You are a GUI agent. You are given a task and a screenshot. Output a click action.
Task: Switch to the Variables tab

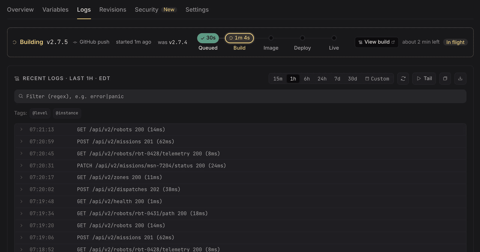point(55,9)
